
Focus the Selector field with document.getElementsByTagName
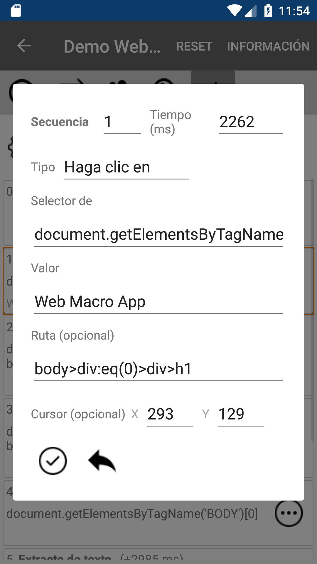point(158,235)
